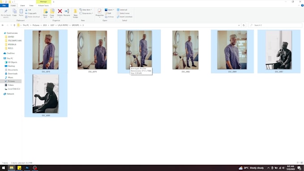Open Downloads in navigation pane
This screenshot has height=171, width=304.
[13, 74]
